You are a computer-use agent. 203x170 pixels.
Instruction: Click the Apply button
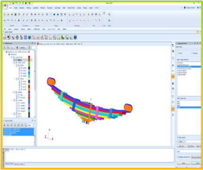pos(184,163)
